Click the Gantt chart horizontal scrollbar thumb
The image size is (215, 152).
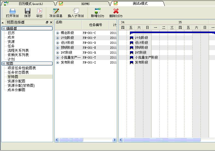[x=162, y=140]
